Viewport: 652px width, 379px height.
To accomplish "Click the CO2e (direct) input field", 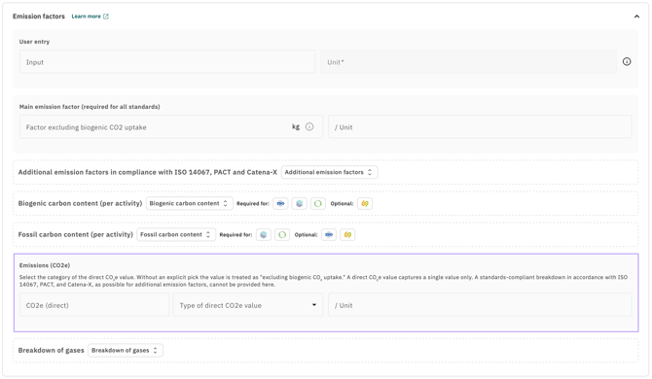I will [94, 305].
